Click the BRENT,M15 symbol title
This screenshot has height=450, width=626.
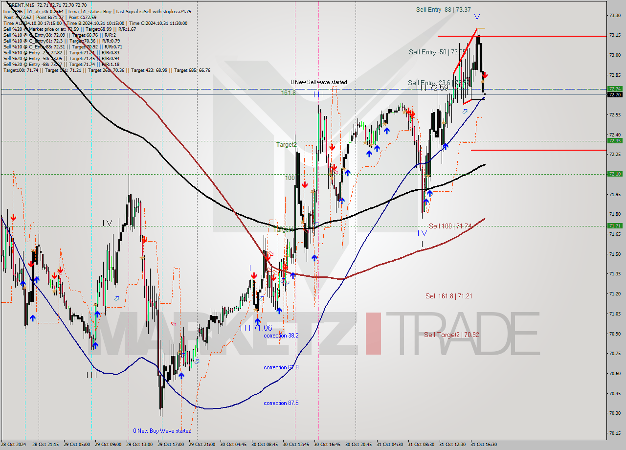pyautogui.click(x=22, y=5)
